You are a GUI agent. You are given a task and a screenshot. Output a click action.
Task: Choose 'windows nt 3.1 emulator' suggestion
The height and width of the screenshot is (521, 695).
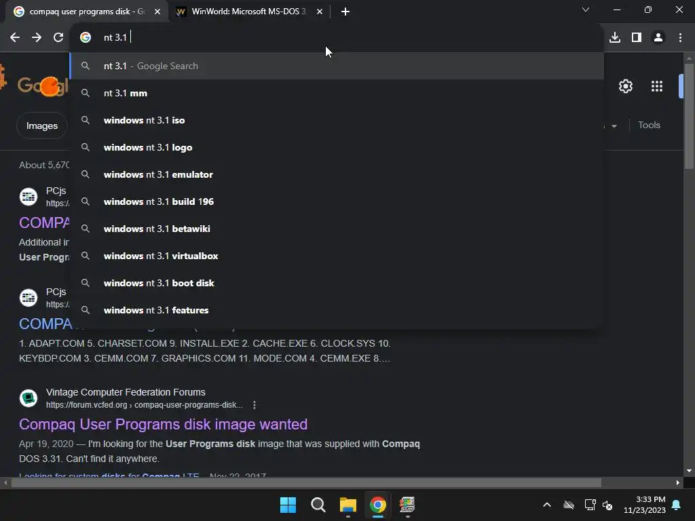click(337, 174)
